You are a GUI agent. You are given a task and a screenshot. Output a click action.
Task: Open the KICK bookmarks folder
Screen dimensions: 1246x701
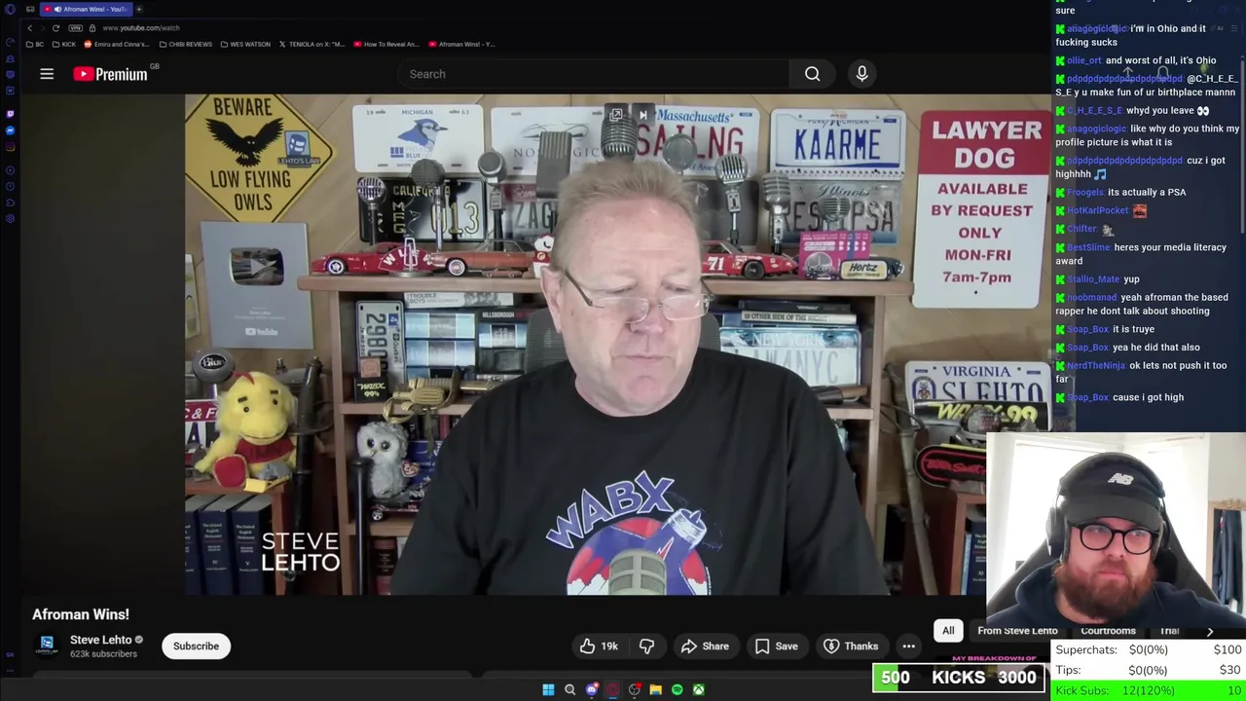[x=64, y=44]
